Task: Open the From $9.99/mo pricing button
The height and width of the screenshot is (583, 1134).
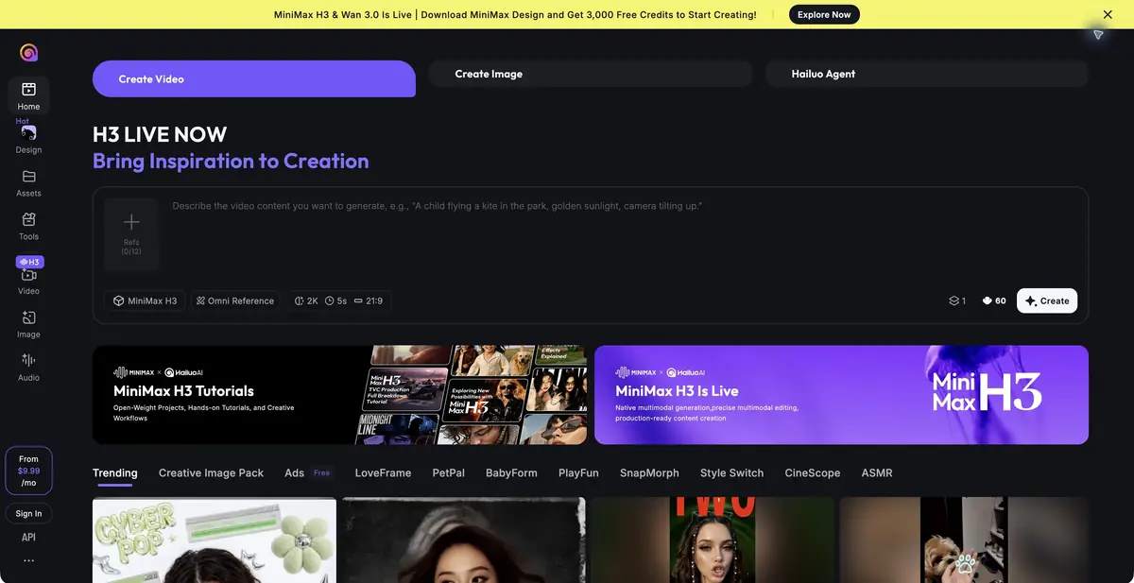Action: pyautogui.click(x=28, y=470)
